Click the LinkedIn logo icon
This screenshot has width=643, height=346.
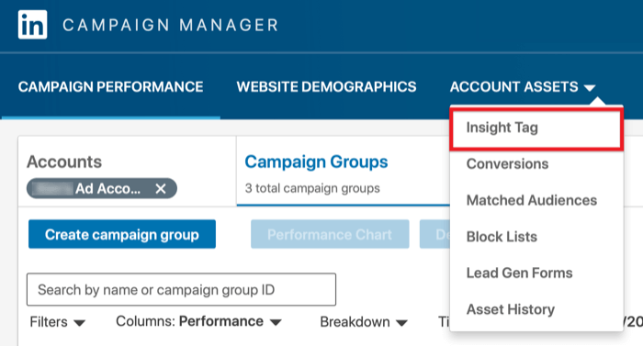pos(32,25)
